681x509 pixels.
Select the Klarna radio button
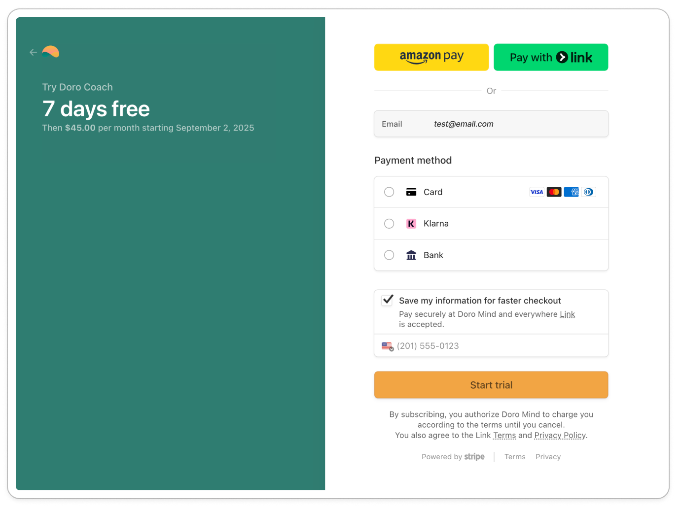pos(389,224)
